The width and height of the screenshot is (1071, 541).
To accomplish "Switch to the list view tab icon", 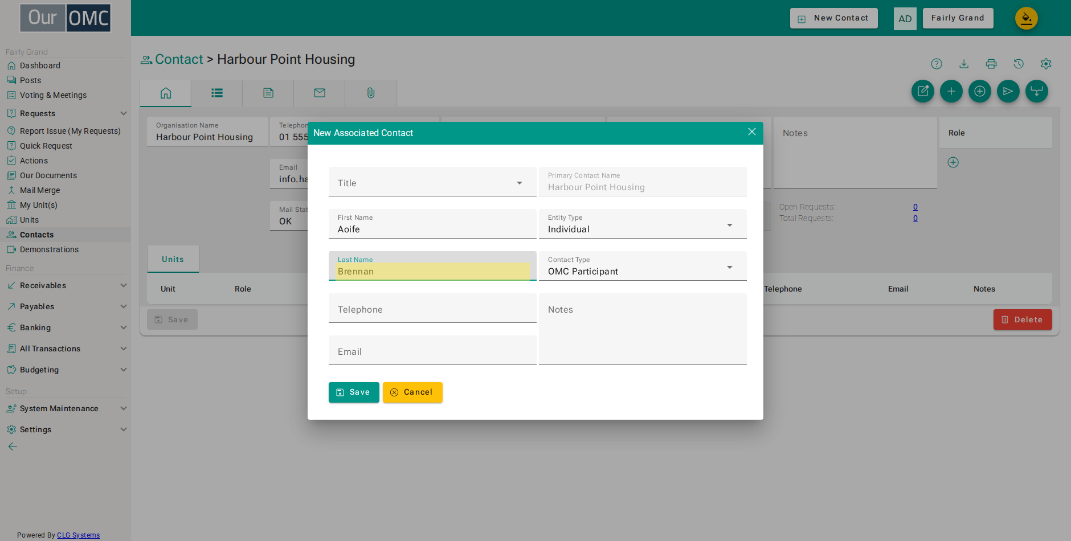I will pos(217,93).
